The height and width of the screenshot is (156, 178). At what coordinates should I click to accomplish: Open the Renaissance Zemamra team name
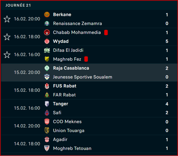pyautogui.click(x=78, y=23)
